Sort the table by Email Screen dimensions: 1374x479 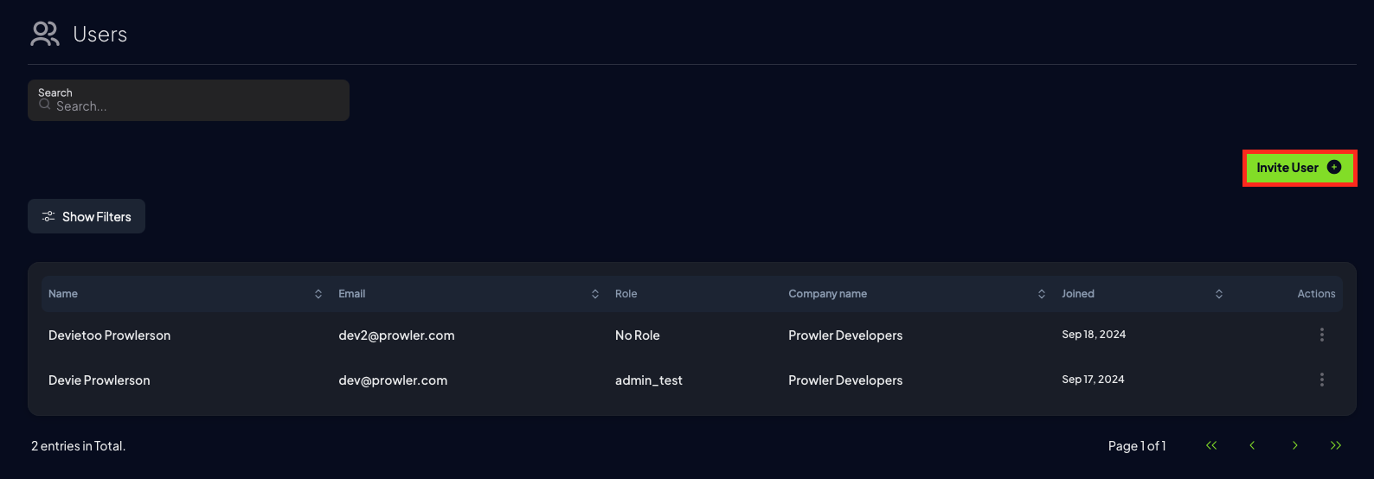pos(595,294)
